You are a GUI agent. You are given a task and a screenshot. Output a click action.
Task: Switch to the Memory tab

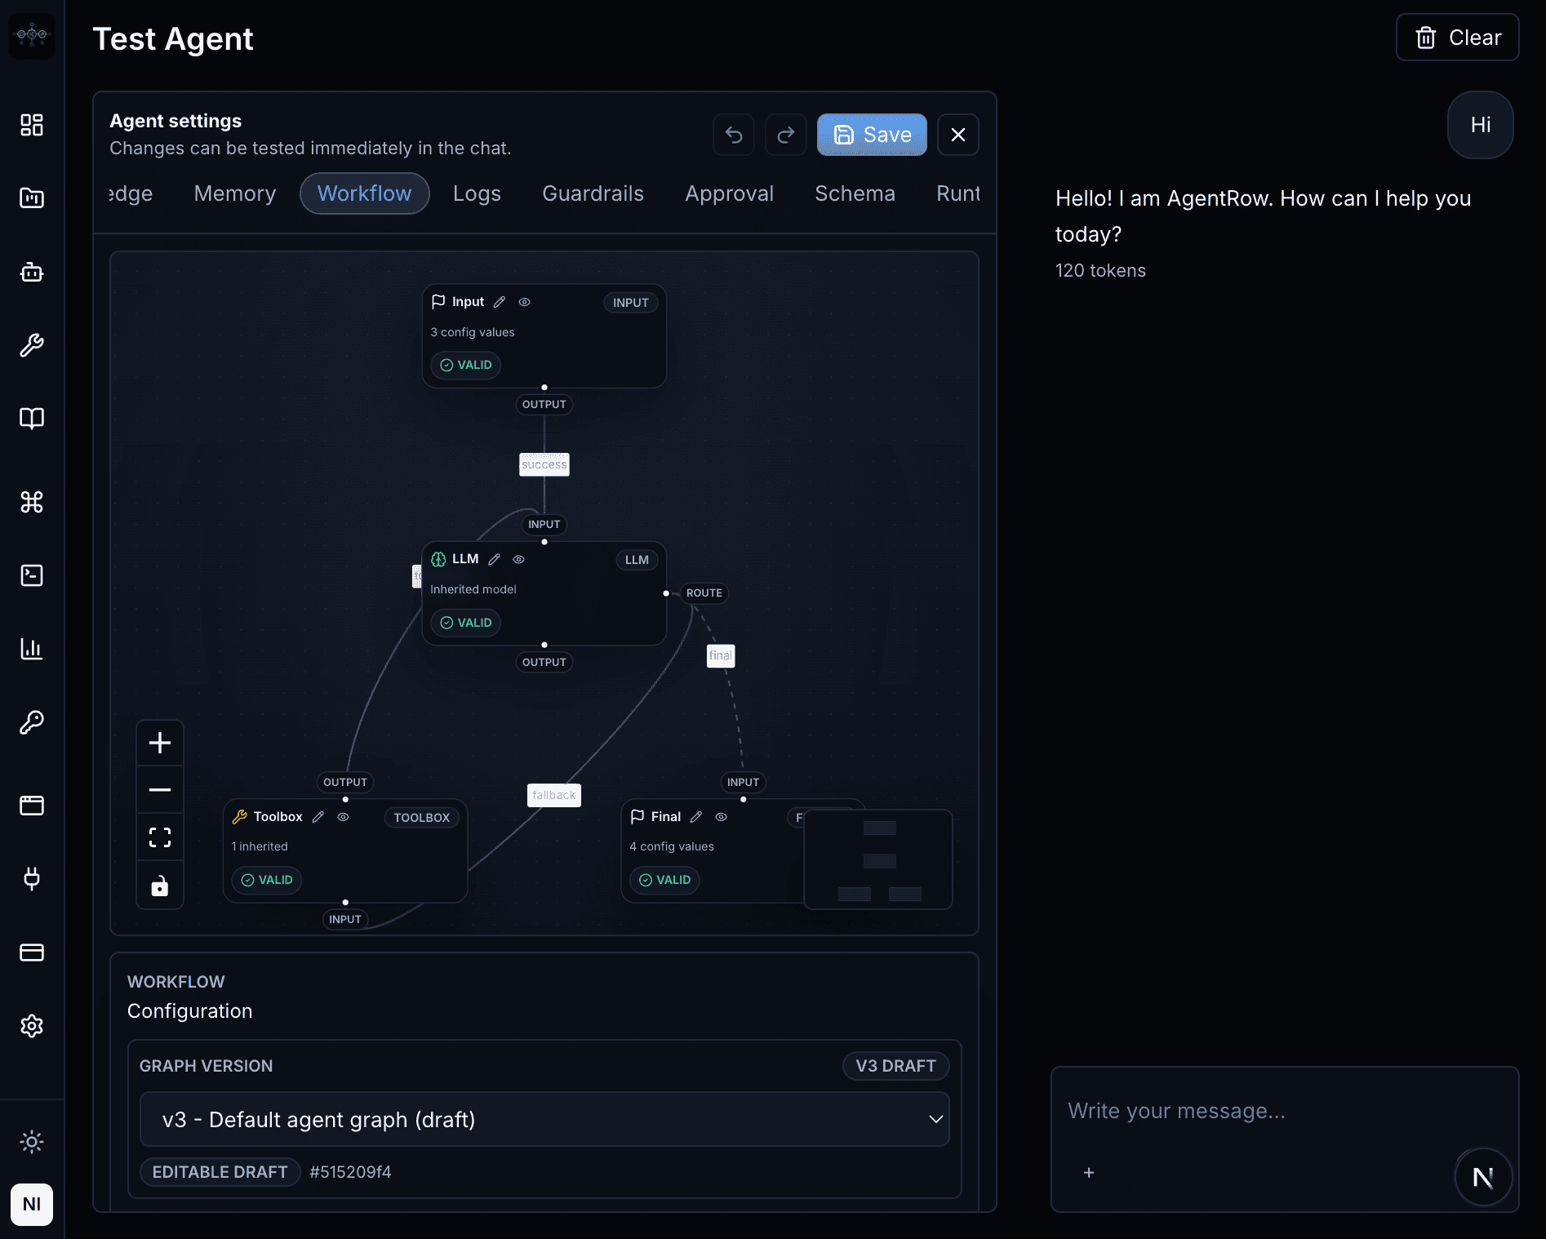(x=235, y=193)
